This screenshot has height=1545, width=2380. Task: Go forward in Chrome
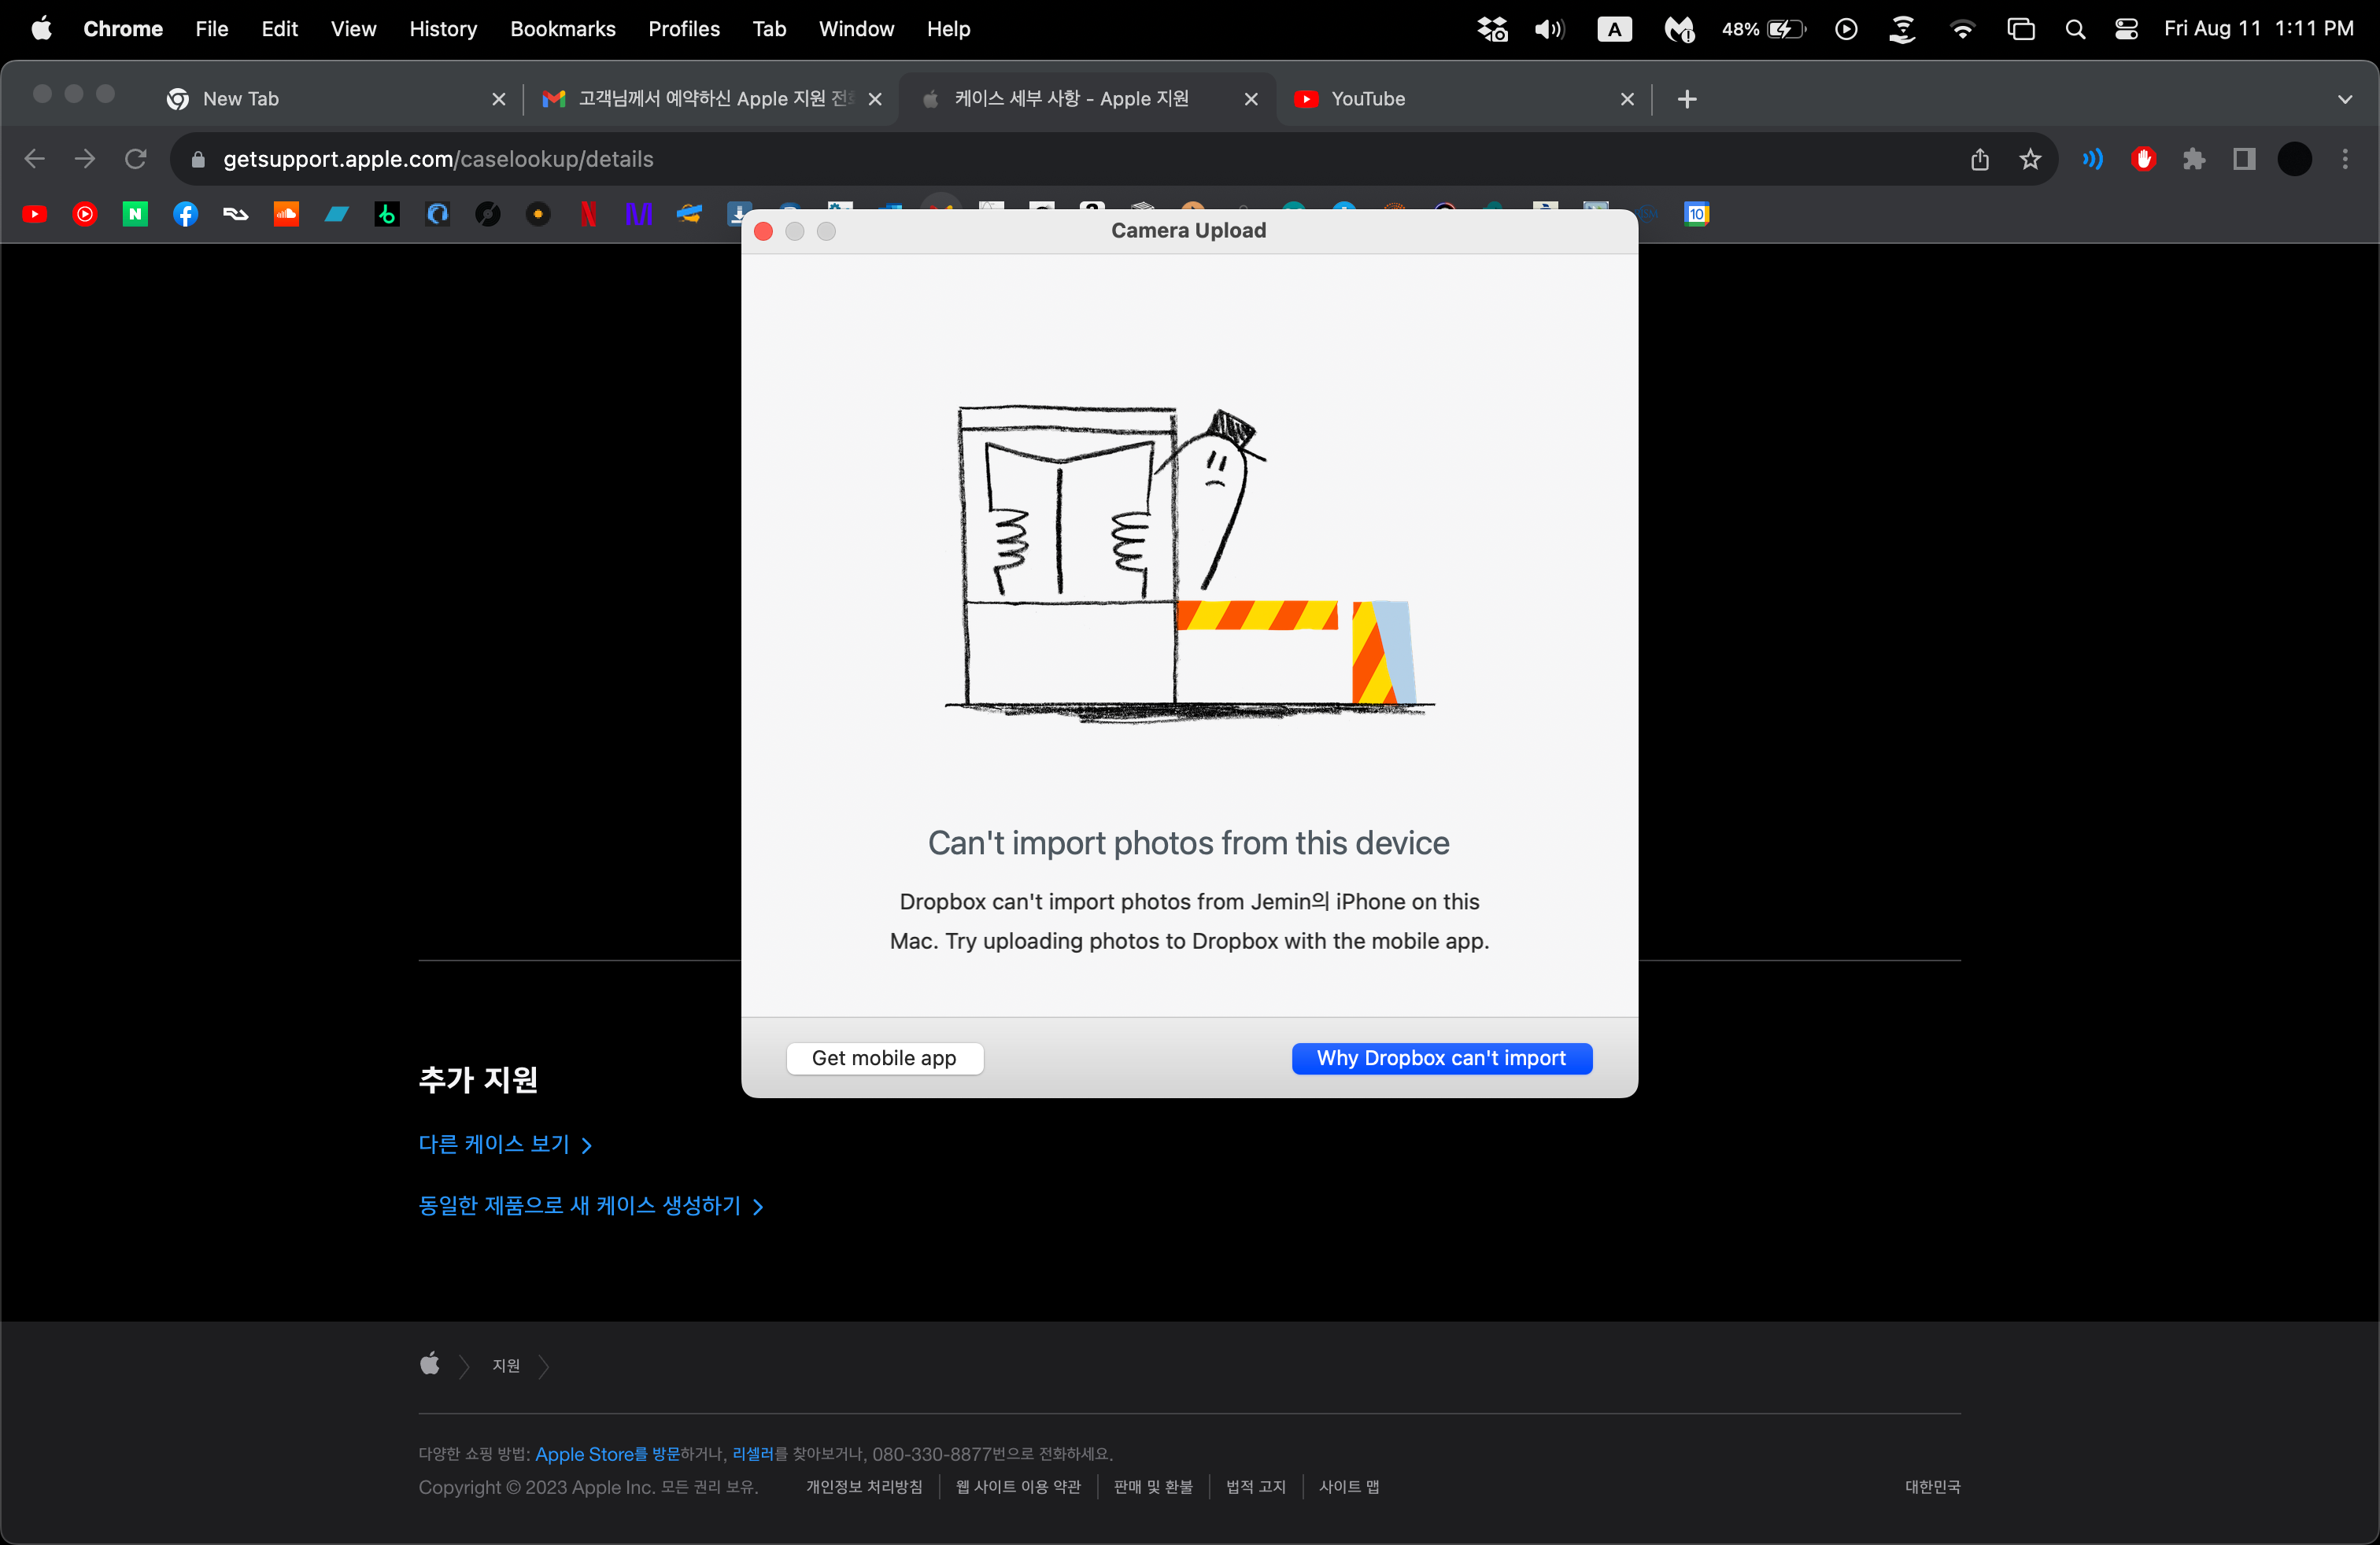[85, 159]
